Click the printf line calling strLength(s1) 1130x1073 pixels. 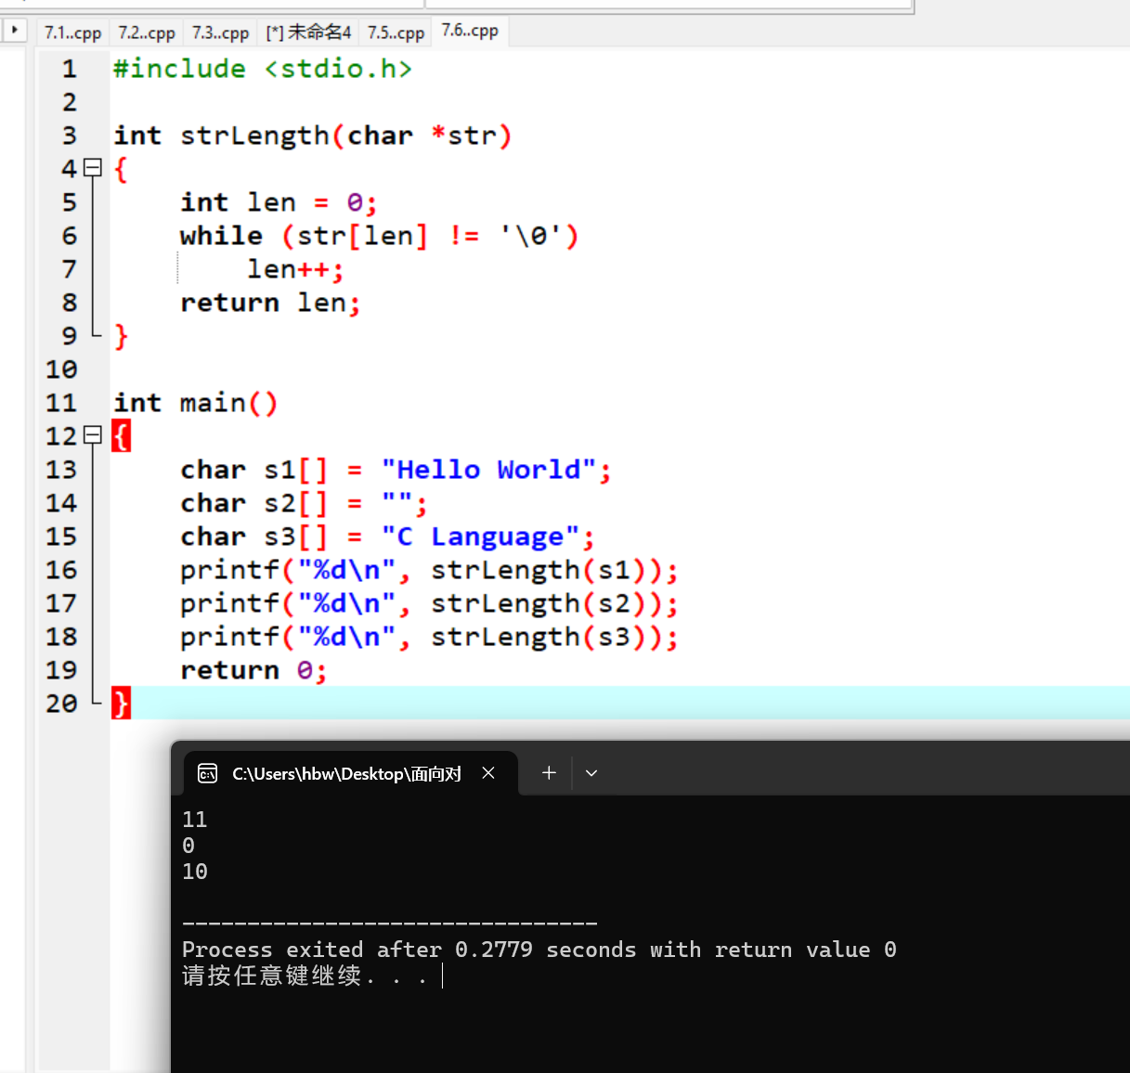coord(429,570)
